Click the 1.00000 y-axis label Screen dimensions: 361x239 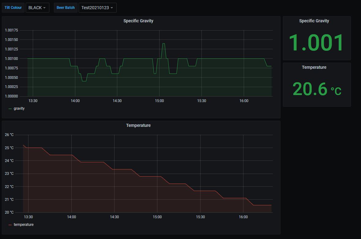pos(12,96)
